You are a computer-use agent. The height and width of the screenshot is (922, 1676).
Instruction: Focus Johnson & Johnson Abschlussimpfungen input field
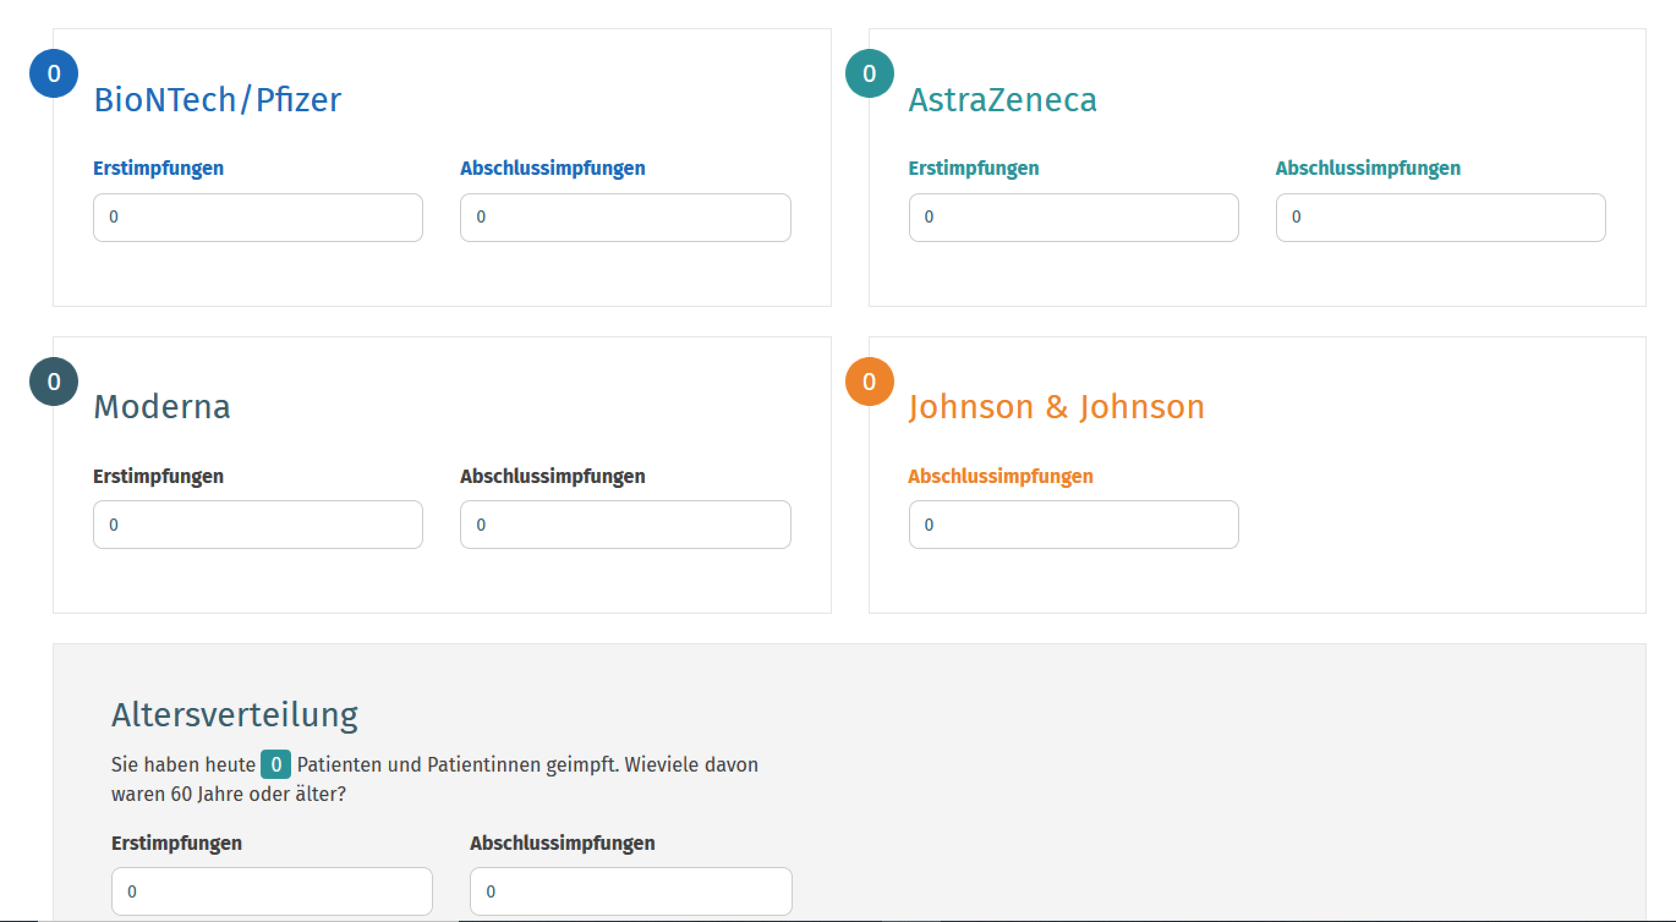coord(1073,525)
